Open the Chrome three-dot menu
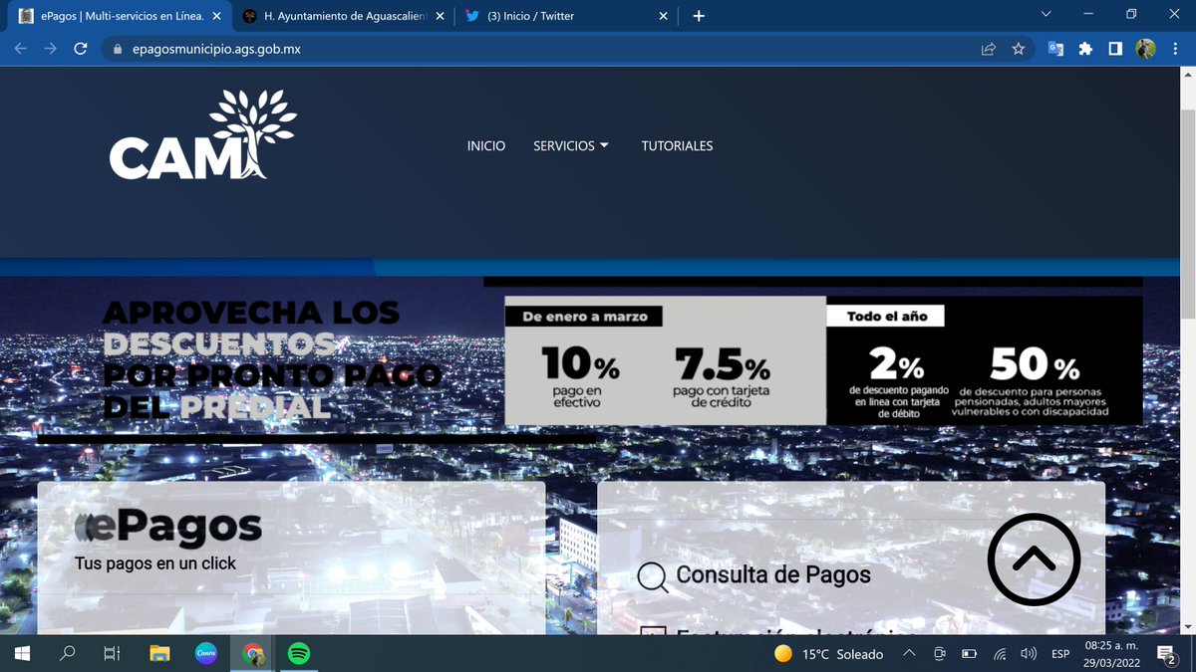1196x672 pixels. pyautogui.click(x=1175, y=49)
